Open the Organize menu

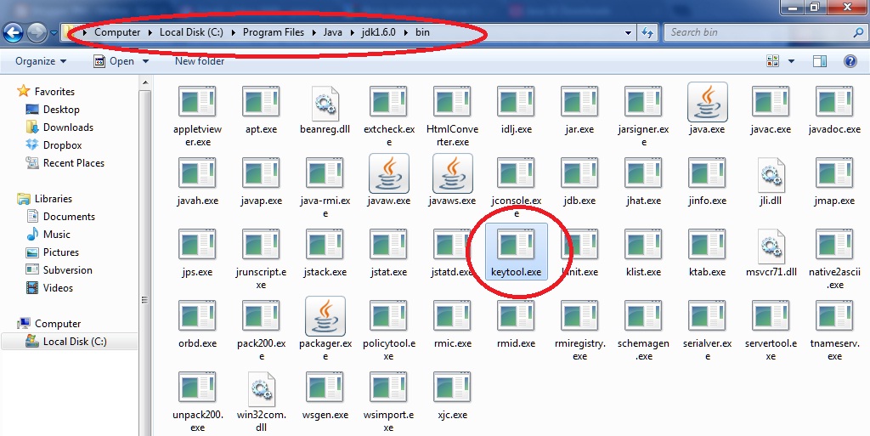pos(41,61)
